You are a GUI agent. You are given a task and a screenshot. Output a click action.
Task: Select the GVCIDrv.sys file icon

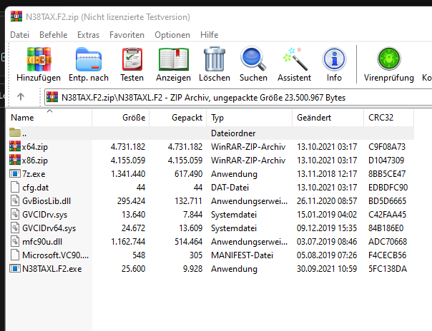click(15, 214)
